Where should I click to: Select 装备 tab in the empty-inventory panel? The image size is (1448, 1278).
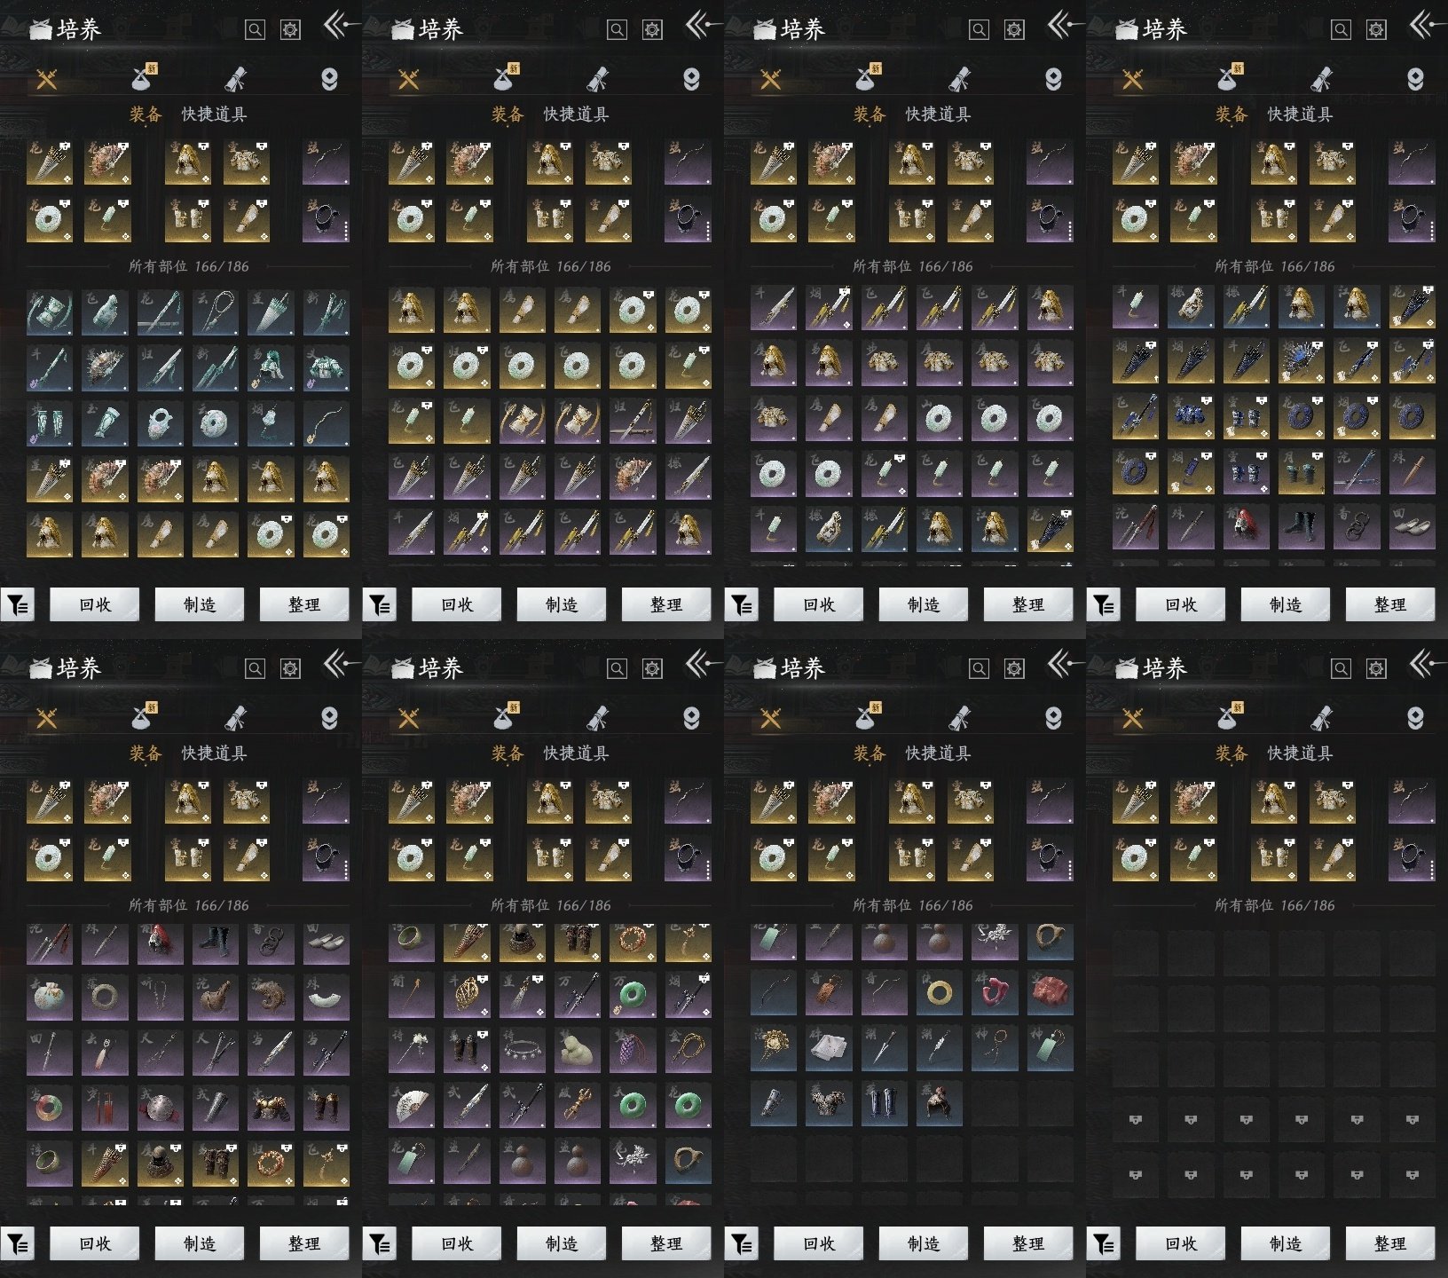[x=1231, y=753]
